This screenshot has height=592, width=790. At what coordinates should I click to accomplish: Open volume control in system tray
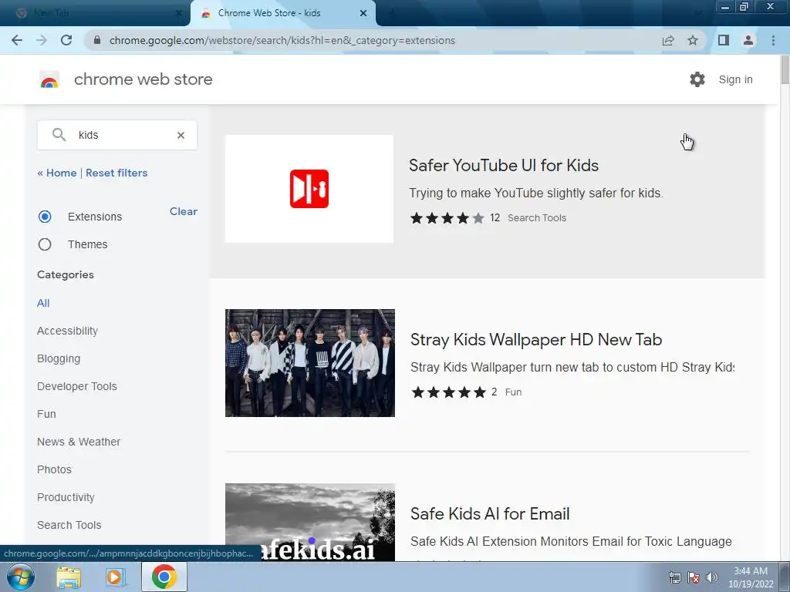712,577
